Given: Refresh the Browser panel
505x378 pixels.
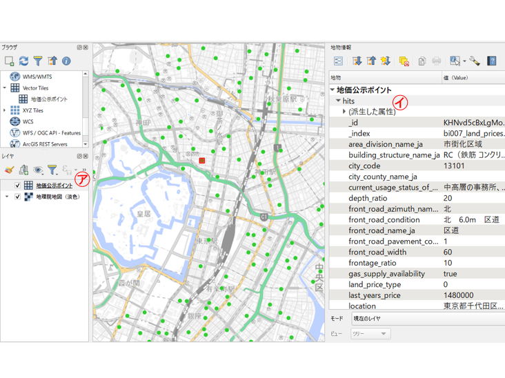Looking at the screenshot, I should point(23,61).
